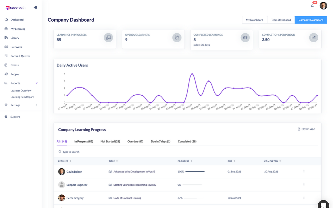Select the Completed (28) tab

pos(187,141)
